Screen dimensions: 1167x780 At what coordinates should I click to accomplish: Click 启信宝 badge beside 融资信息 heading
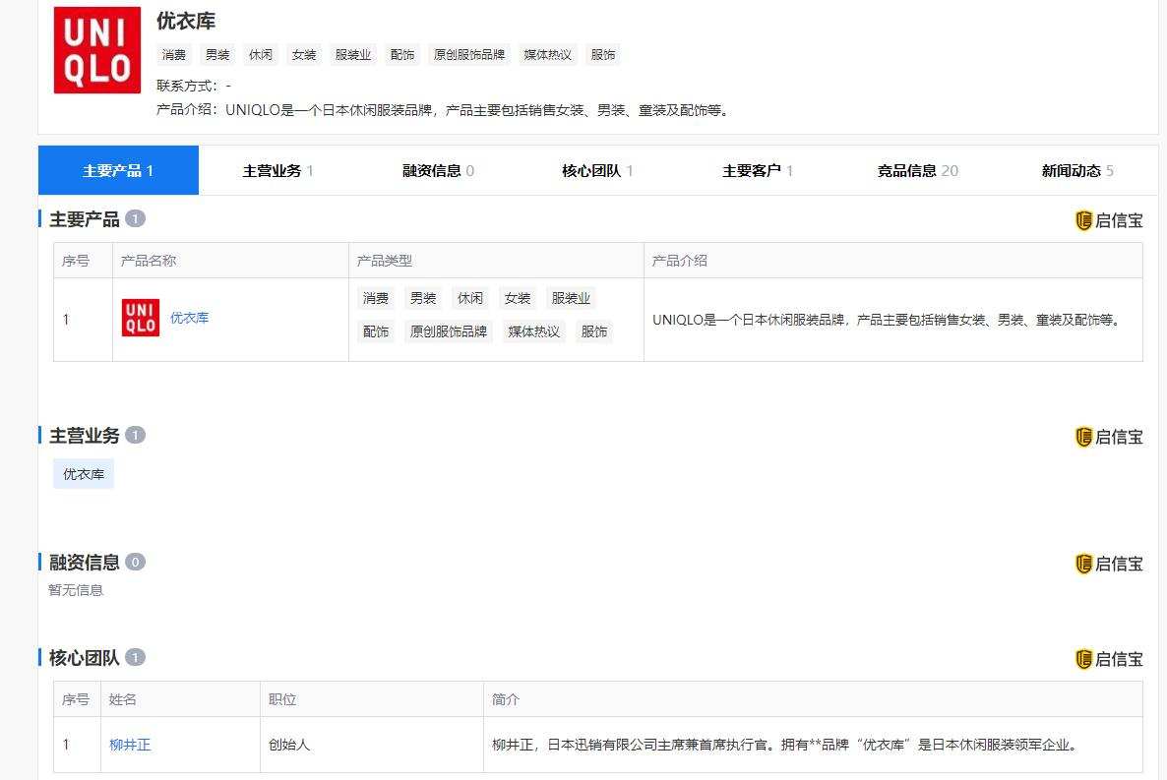[x=1109, y=564]
